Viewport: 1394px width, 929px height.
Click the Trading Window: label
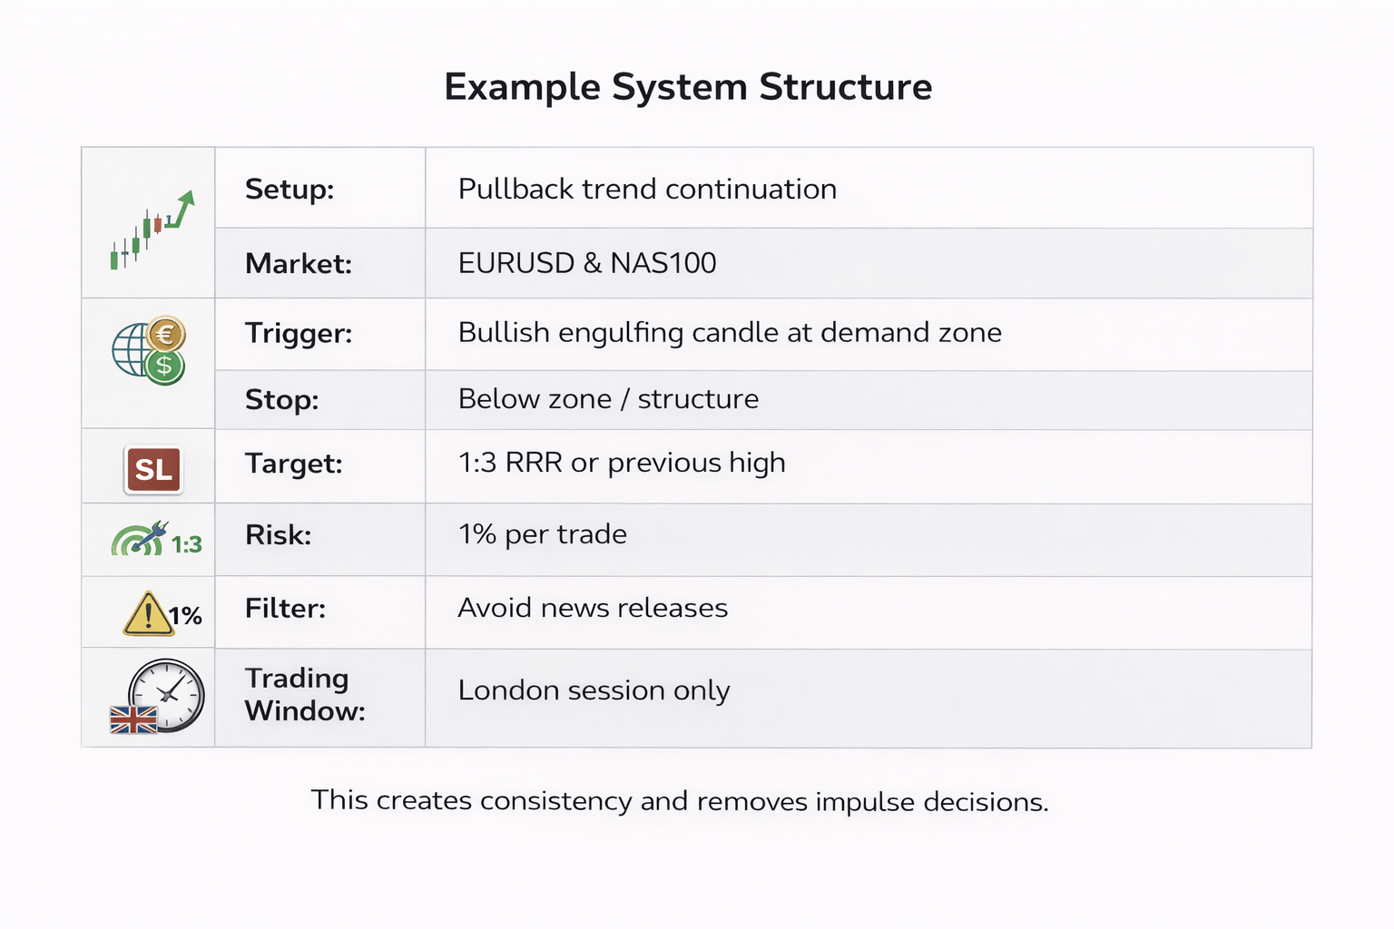pyautogui.click(x=305, y=695)
